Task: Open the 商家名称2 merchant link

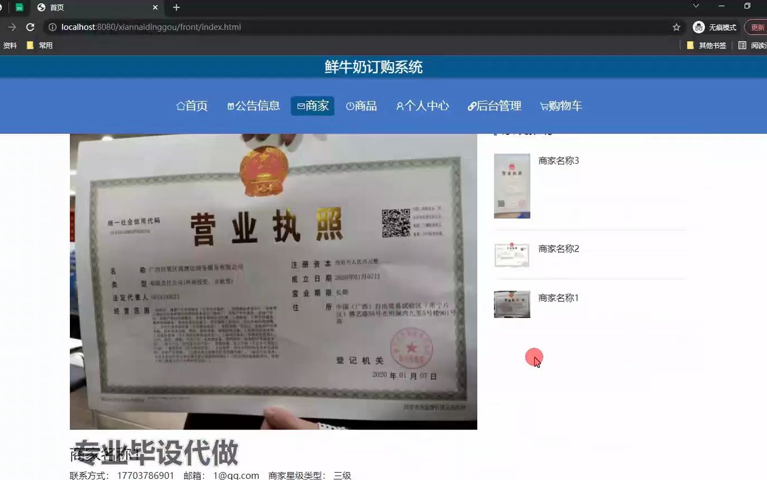Action: tap(558, 248)
